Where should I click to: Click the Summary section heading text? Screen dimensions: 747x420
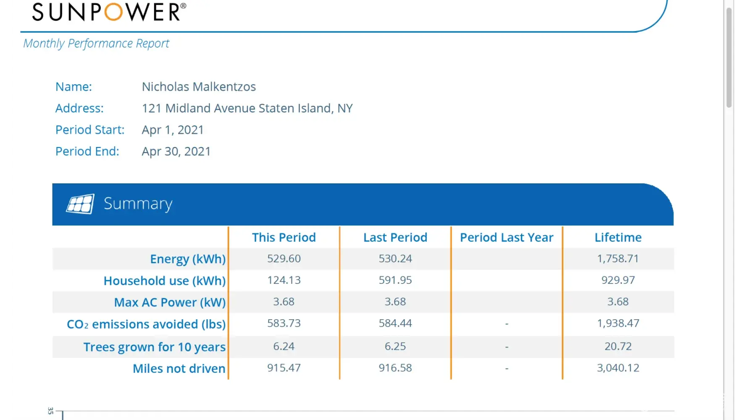138,204
